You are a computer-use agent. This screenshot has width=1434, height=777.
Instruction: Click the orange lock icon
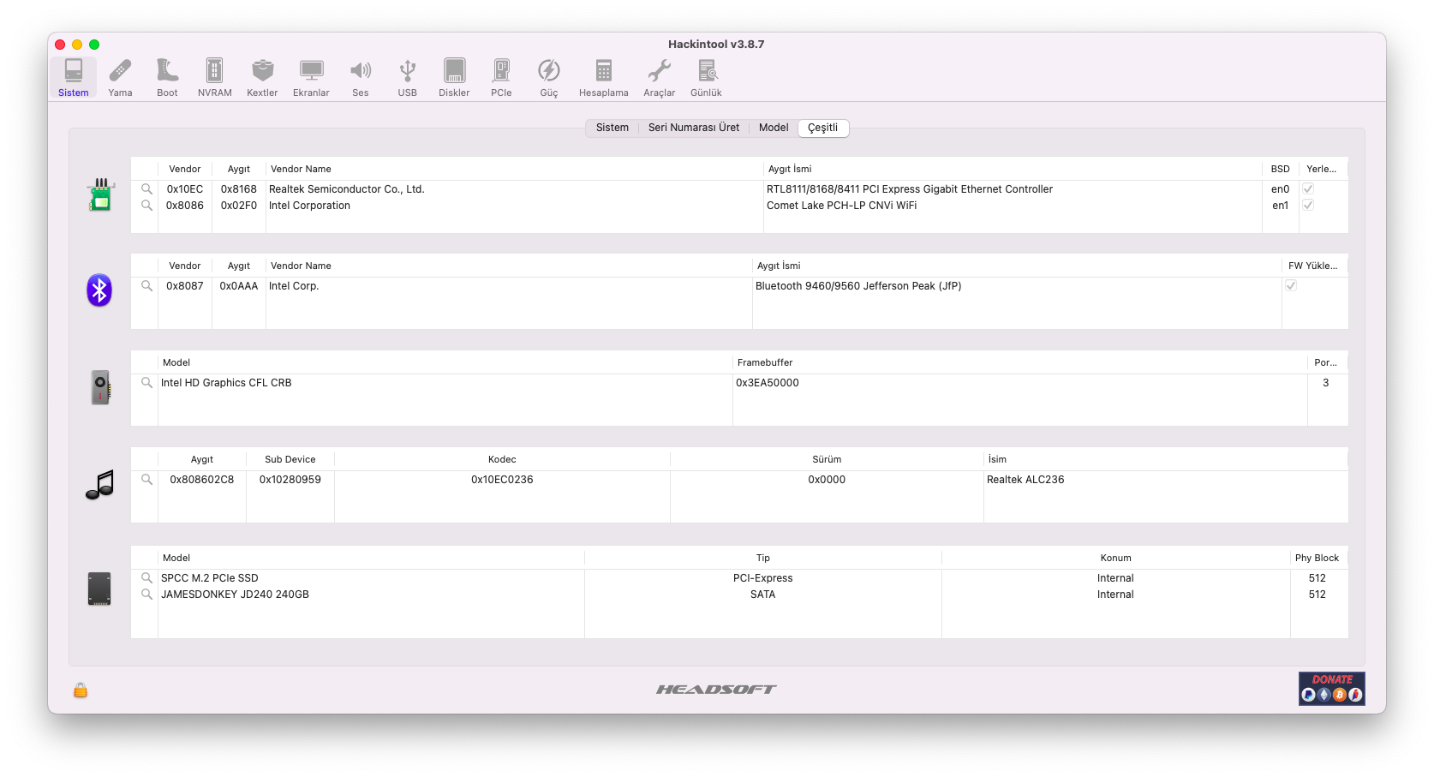pos(81,690)
